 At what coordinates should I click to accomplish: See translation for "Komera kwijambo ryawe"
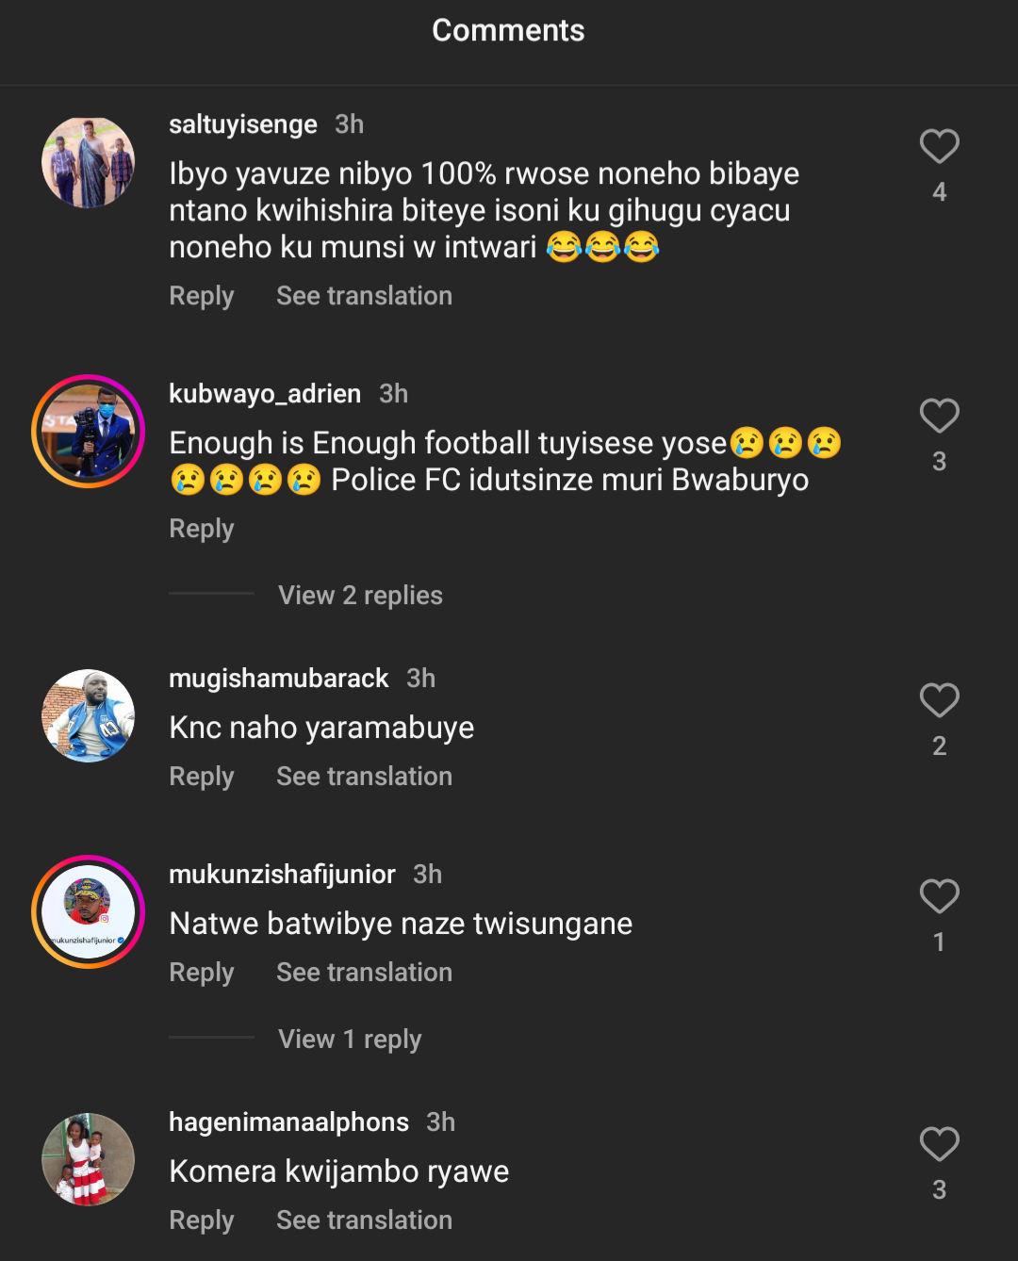364,1220
